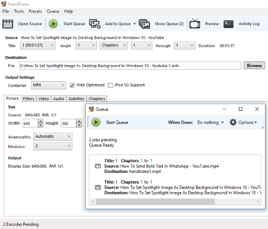
Task: Click the Queue list horizontal scrollbar thumb
Action: (155, 202)
